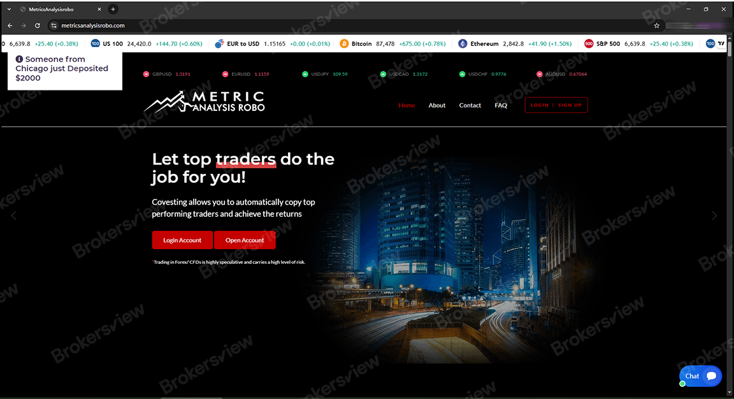Click the browser forward arrow
This screenshot has width=734, height=399.
pyautogui.click(x=24, y=25)
